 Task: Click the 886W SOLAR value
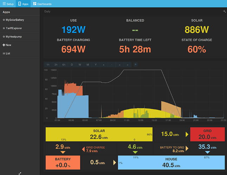pos(197,29)
